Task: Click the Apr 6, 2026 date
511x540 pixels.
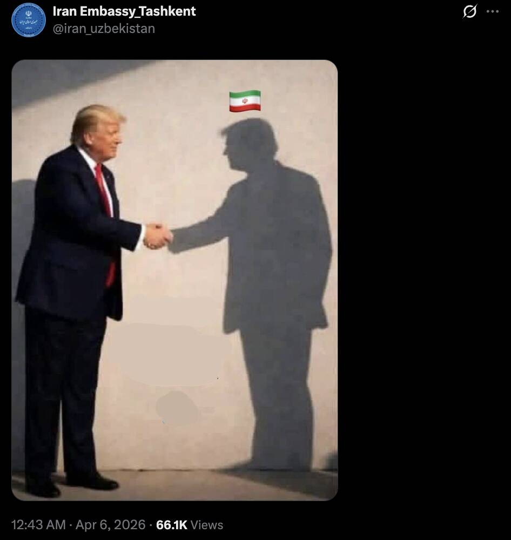Action: 110,524
